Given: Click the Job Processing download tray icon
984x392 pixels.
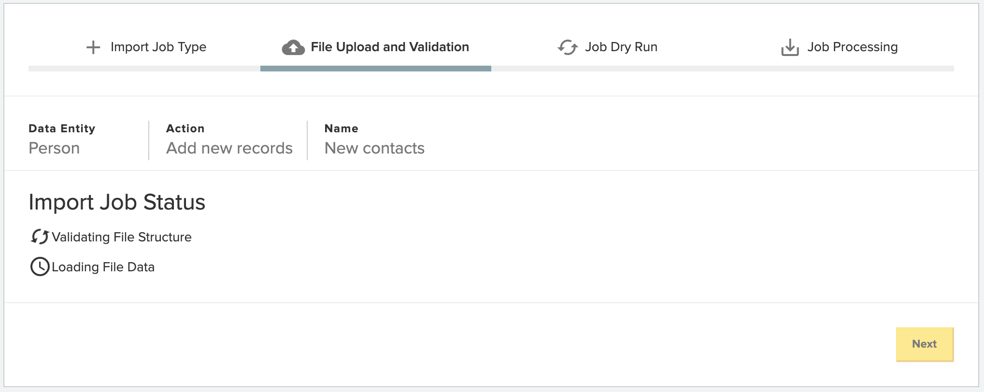Looking at the screenshot, I should coord(790,47).
